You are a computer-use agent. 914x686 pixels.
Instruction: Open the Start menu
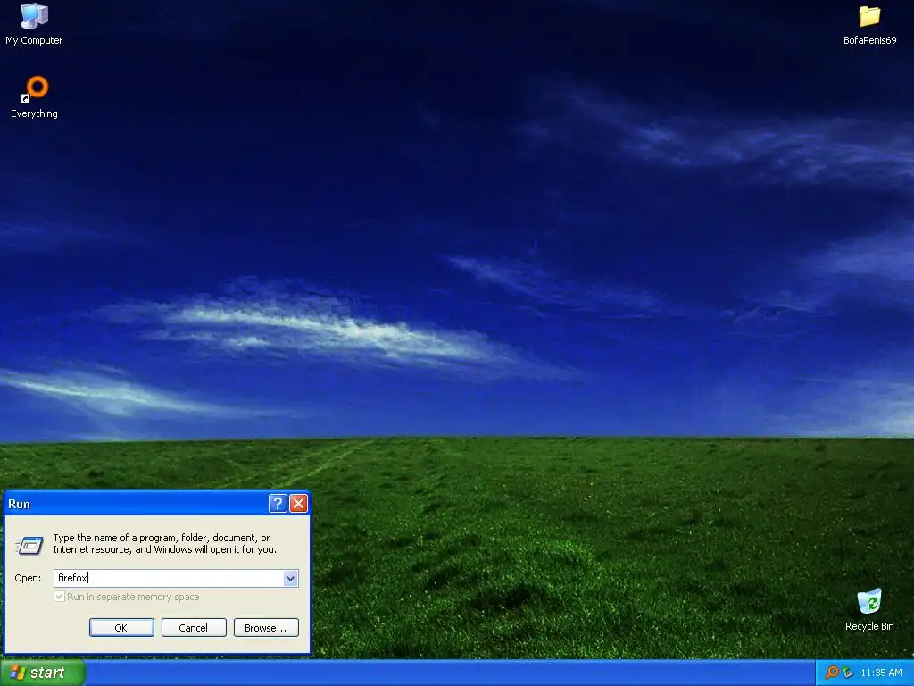(42, 673)
